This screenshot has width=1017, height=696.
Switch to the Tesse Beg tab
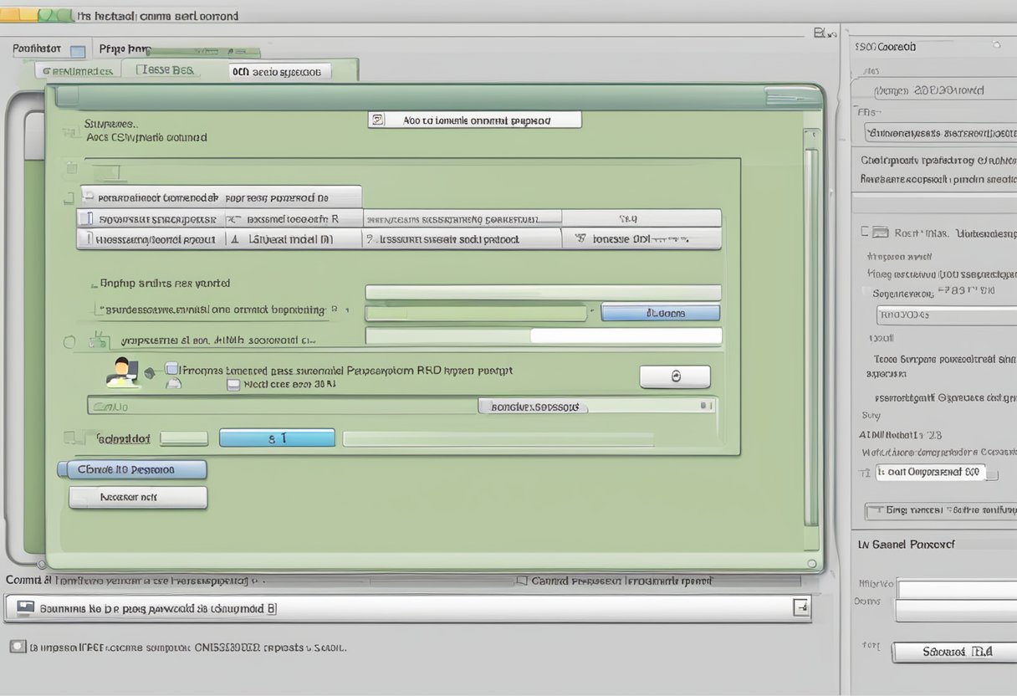pyautogui.click(x=166, y=69)
